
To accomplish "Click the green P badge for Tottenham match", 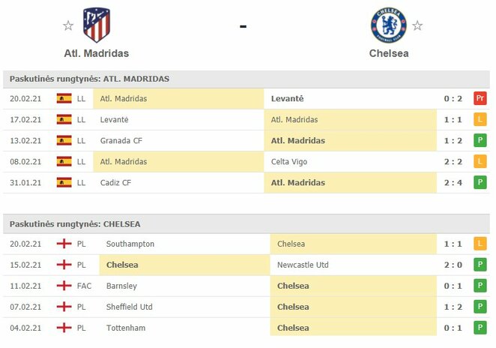I will tap(480, 328).
